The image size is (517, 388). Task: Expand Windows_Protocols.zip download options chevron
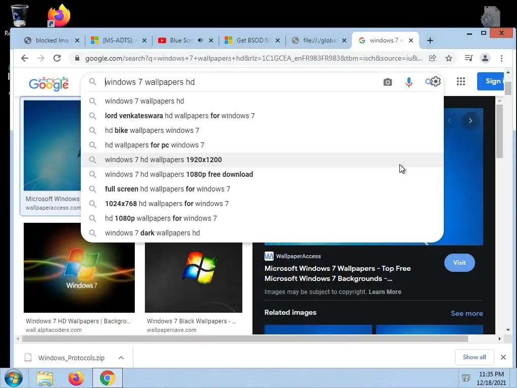click(121, 358)
